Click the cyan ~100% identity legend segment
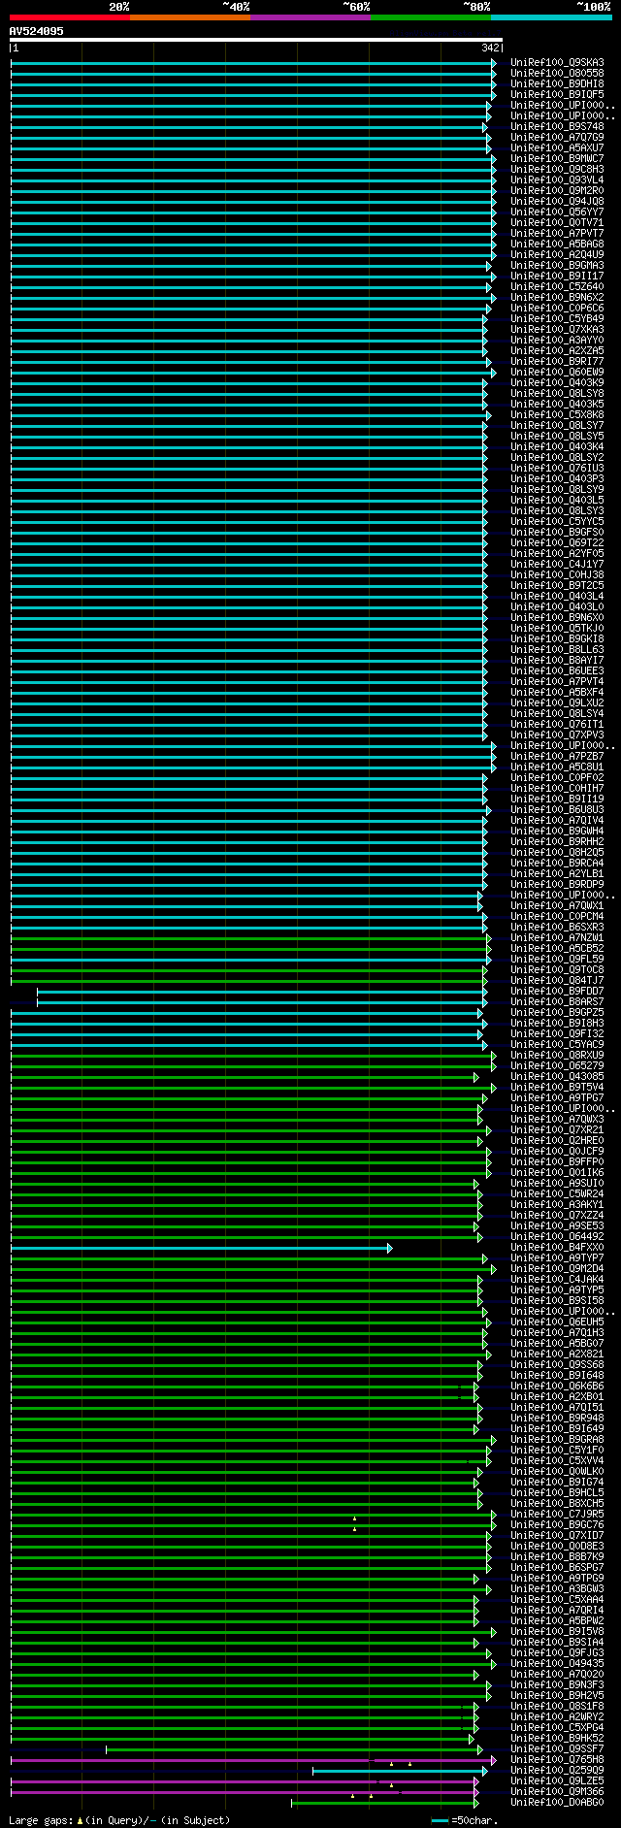621x1828 pixels. [x=551, y=17]
